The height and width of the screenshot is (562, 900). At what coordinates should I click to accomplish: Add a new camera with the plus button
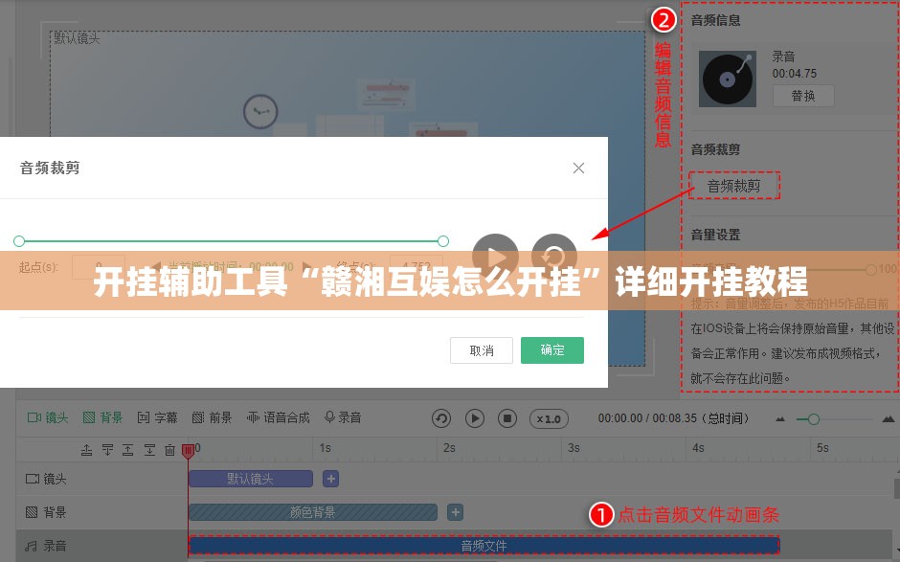330,479
